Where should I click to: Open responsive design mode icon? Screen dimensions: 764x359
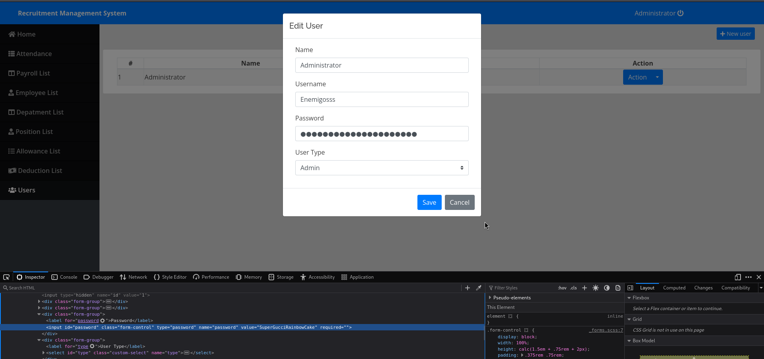coord(738,277)
